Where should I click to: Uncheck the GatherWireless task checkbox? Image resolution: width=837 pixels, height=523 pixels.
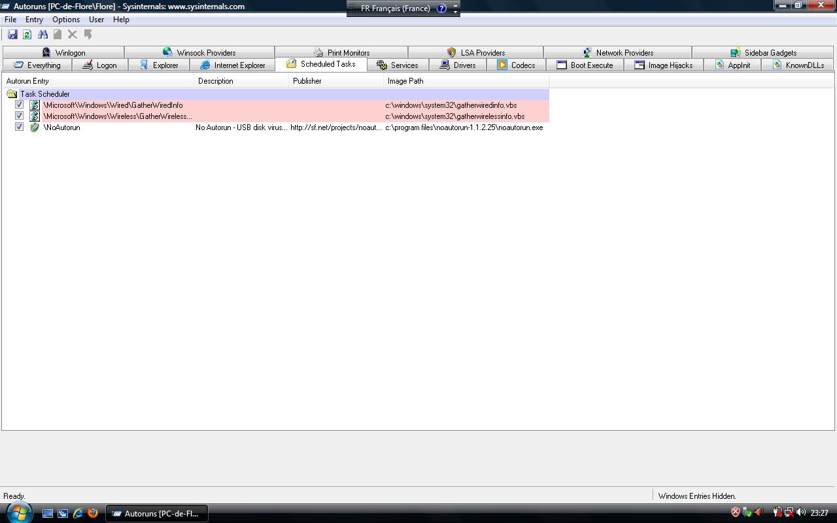click(20, 116)
